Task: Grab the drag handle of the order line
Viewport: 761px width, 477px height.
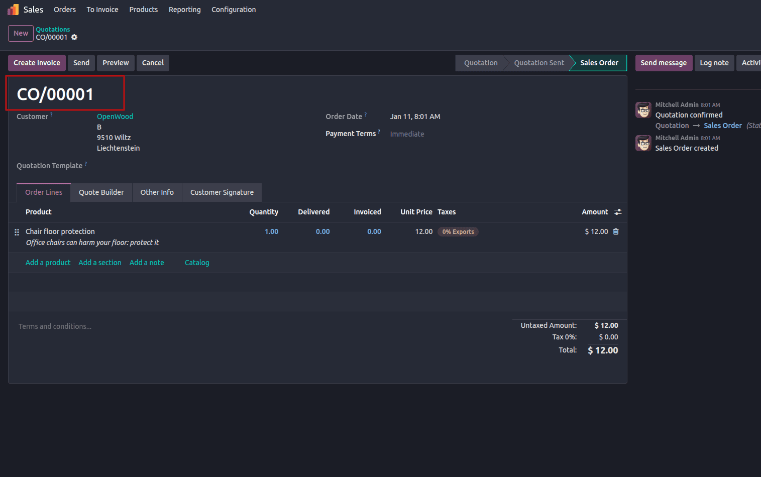Action: 17,232
